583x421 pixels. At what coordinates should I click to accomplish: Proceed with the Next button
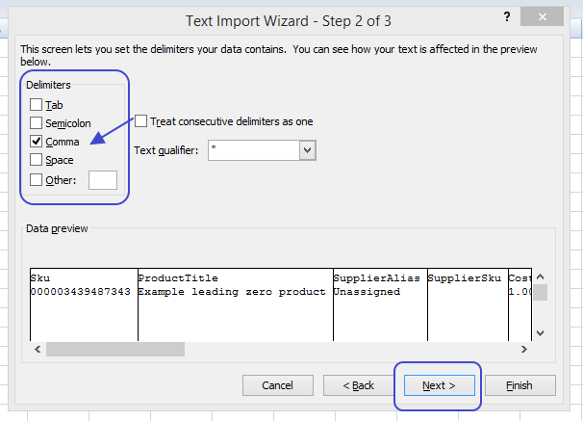coord(439,385)
